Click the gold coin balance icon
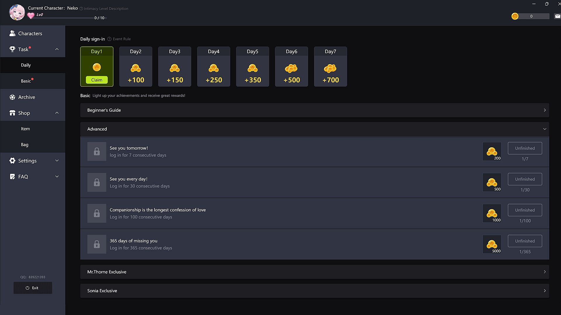Image resolution: width=561 pixels, height=315 pixels. pos(515,16)
